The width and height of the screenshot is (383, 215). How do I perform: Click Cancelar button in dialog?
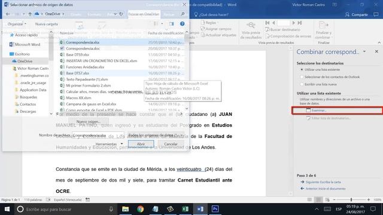click(171, 144)
